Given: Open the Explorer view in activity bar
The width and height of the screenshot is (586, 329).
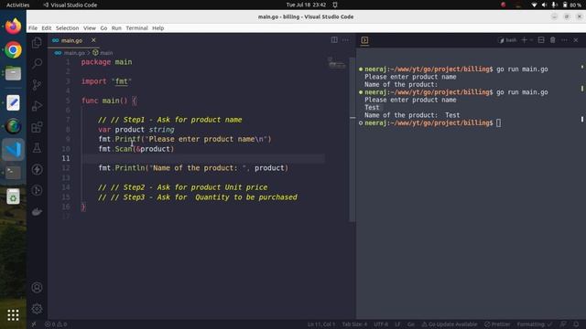Looking at the screenshot, I should 37,43.
